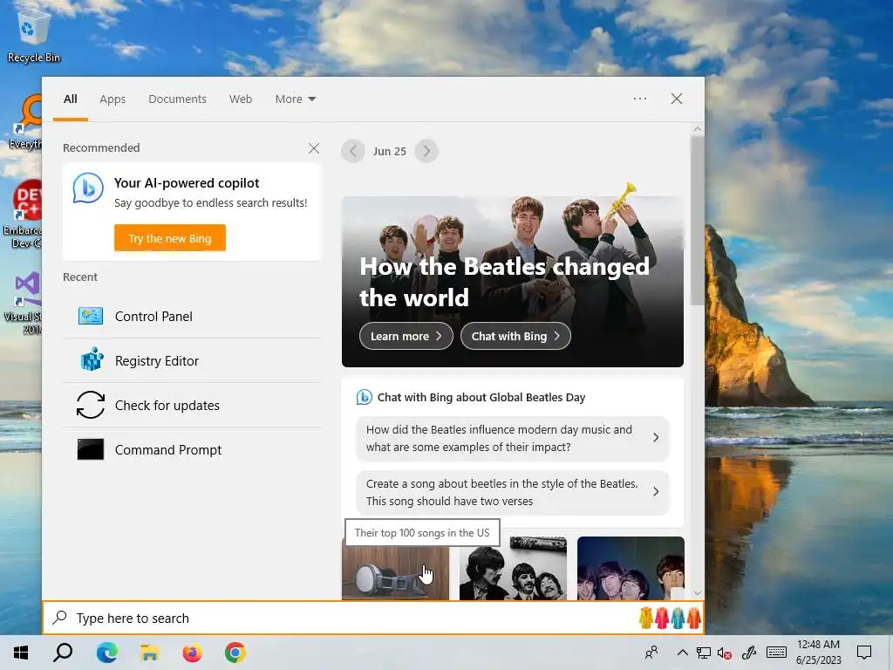Expand the More dropdown tab
The height and width of the screenshot is (670, 893).
pos(295,99)
